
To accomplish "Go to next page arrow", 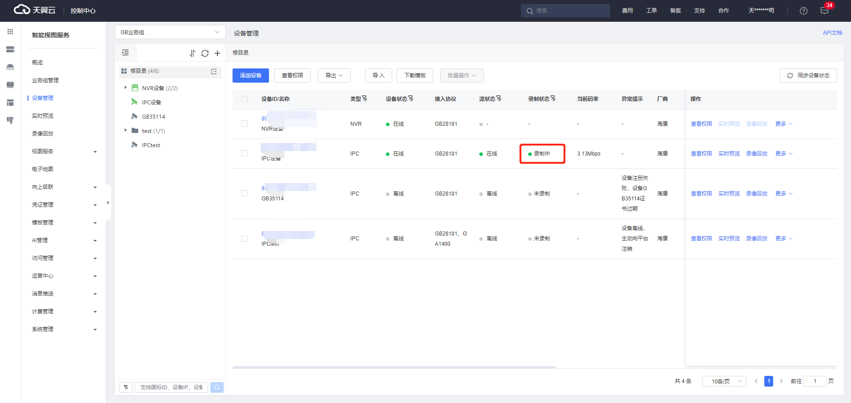I will click(x=781, y=381).
